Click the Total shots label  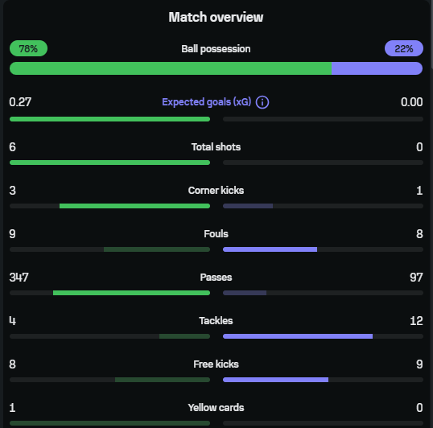coord(216,147)
